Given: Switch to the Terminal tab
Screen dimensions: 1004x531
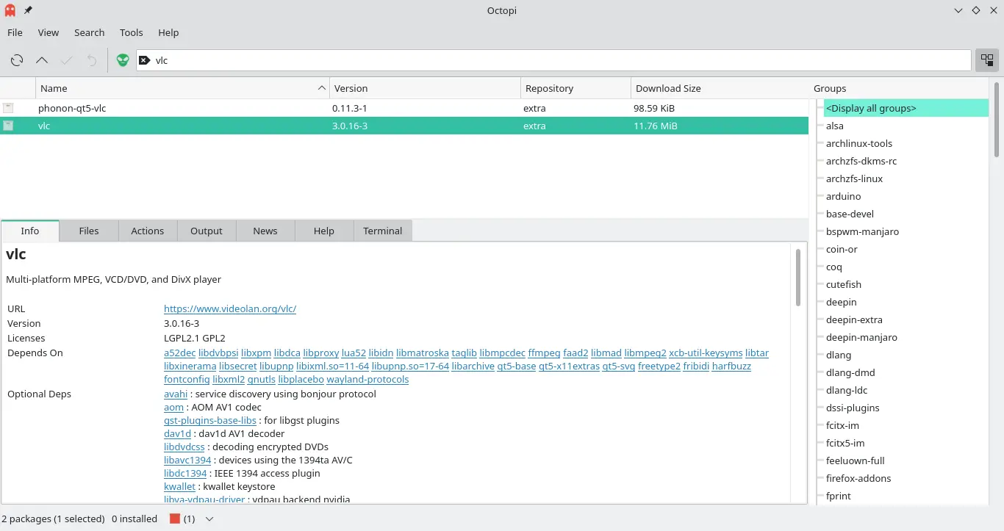Looking at the screenshot, I should click(383, 231).
